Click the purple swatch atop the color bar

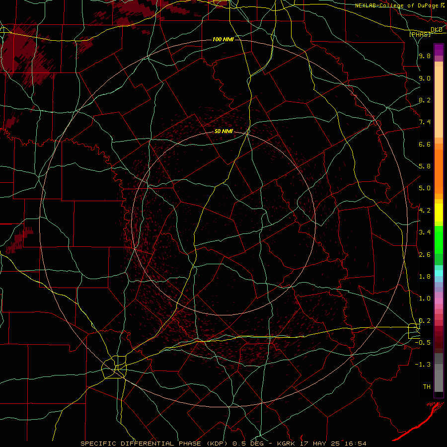pos(439,50)
